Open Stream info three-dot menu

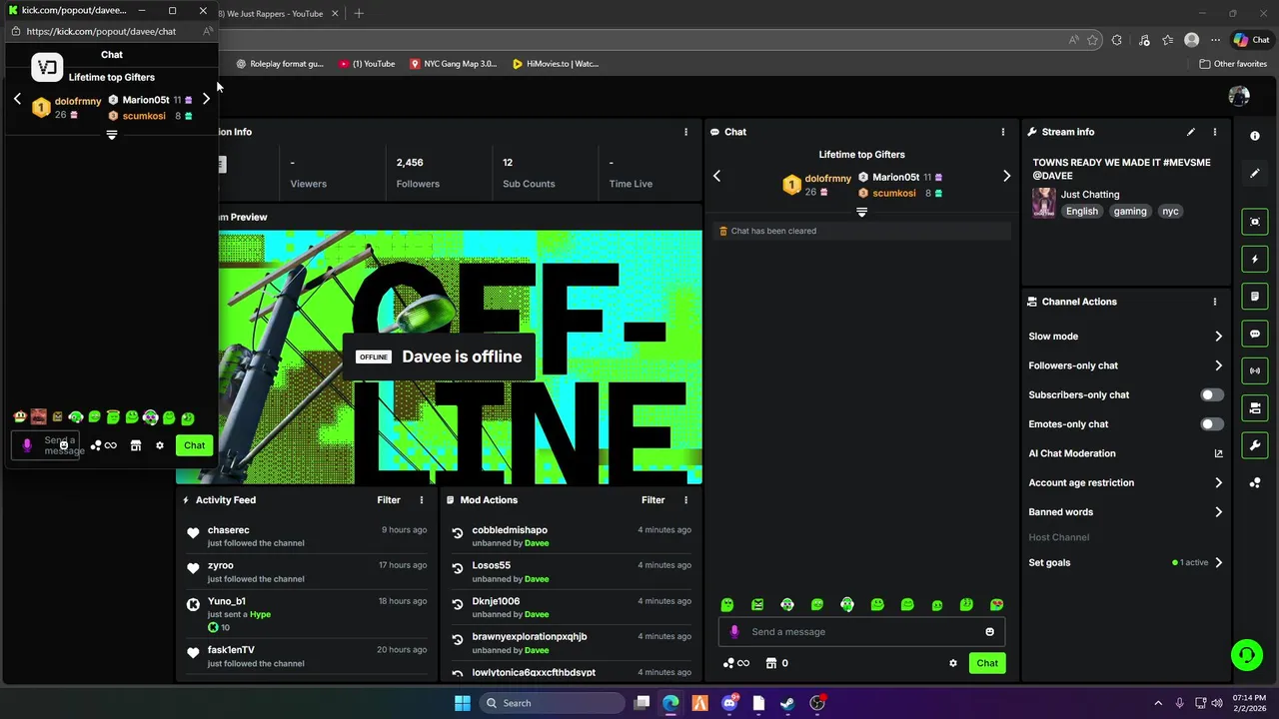(x=1215, y=132)
